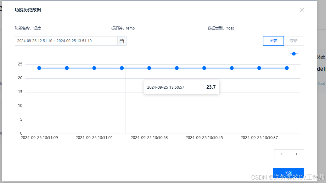
Task: Click tooltip timestamp 2024-09-25 13:50:57
Action: [166, 87]
